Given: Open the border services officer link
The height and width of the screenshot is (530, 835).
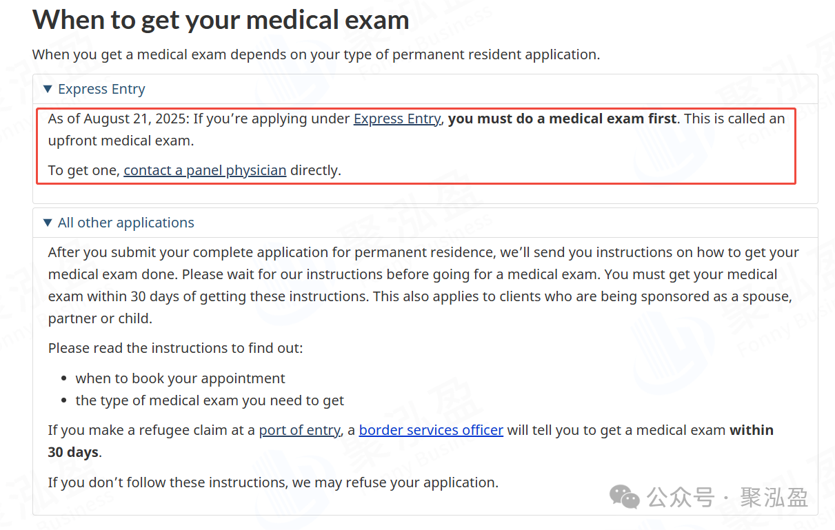Looking at the screenshot, I should point(431,430).
